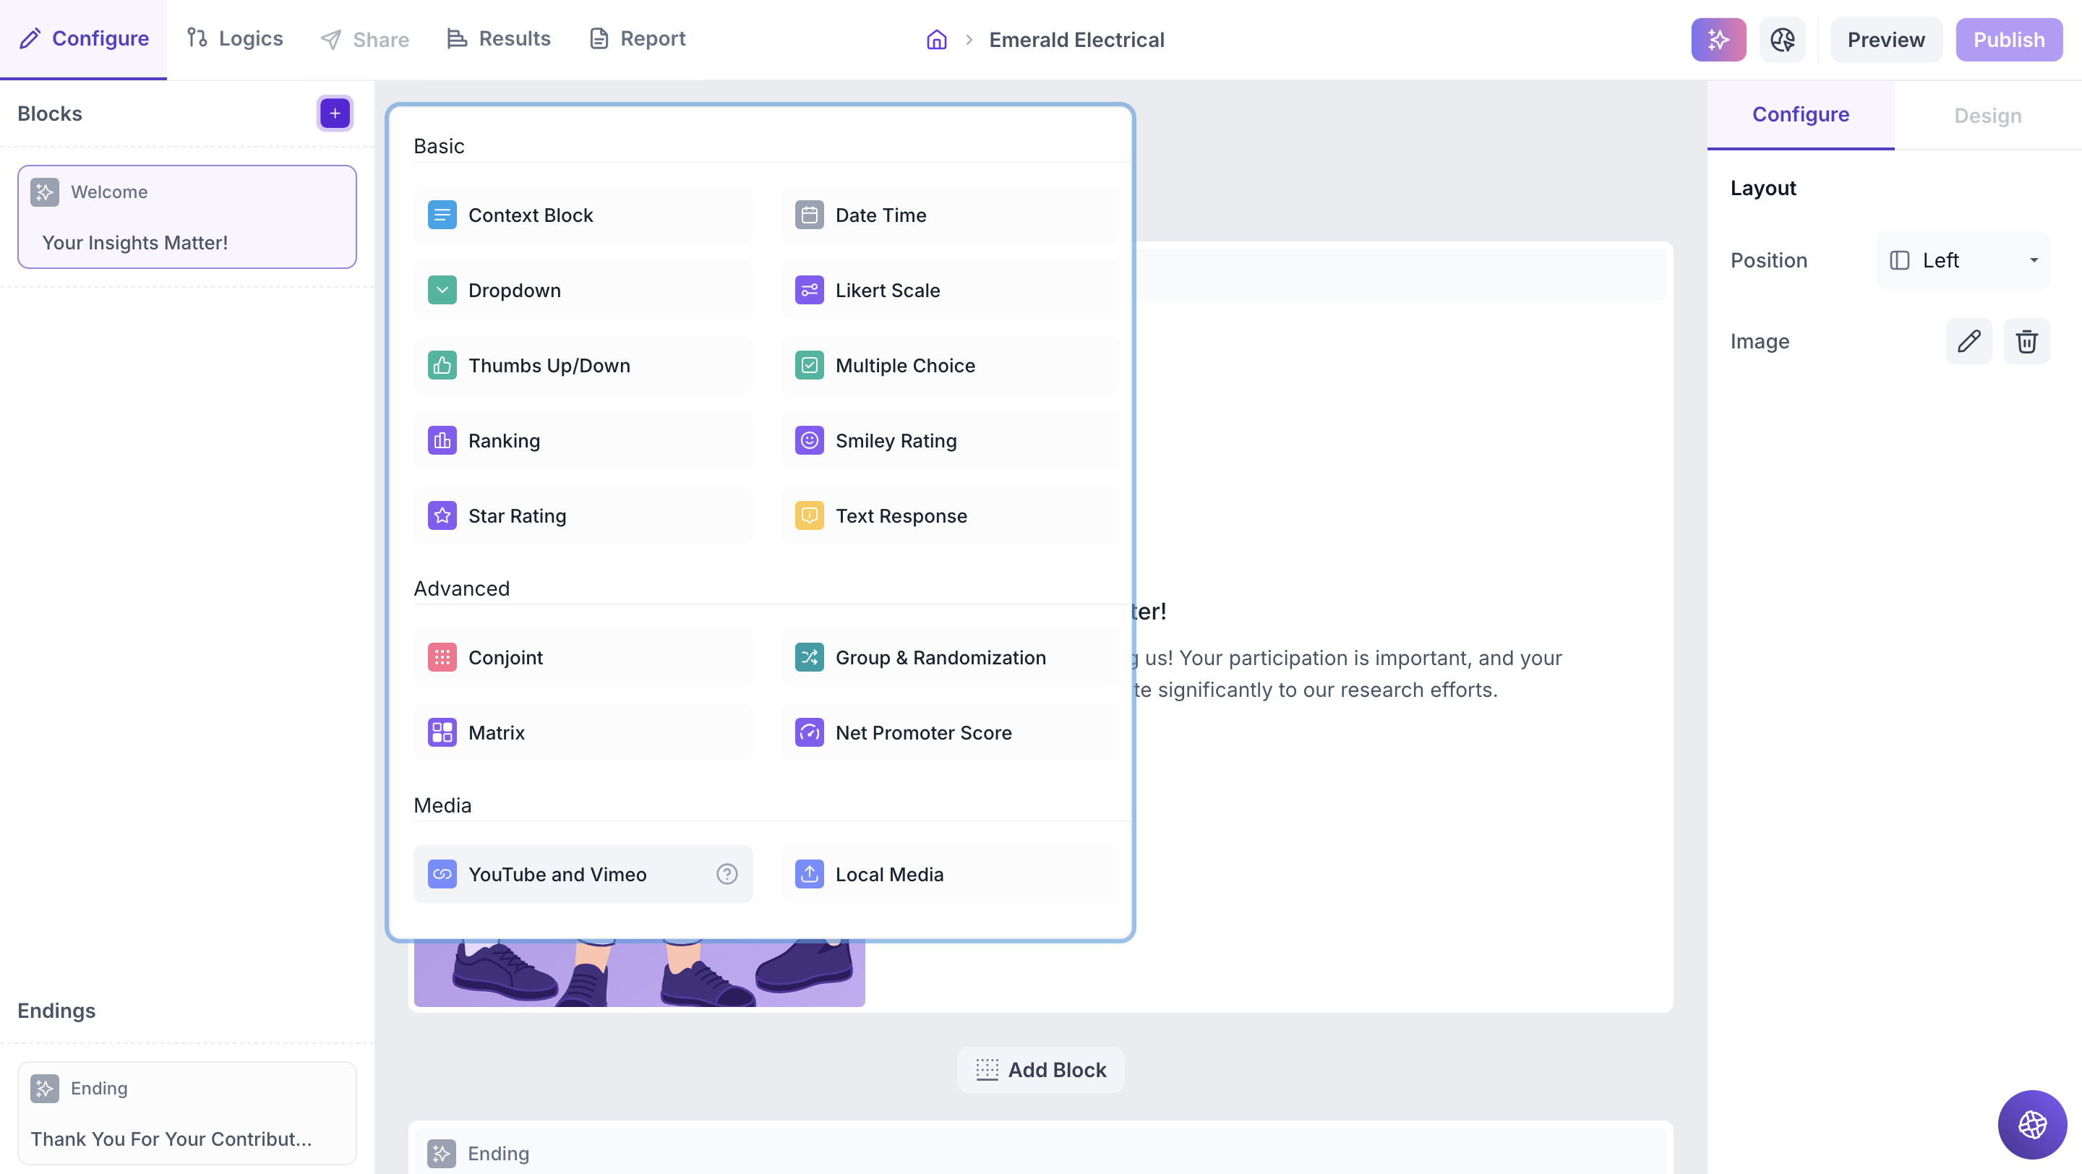The width and height of the screenshot is (2082, 1174).
Task: Select the Ending card in sidebar
Action: (187, 1113)
